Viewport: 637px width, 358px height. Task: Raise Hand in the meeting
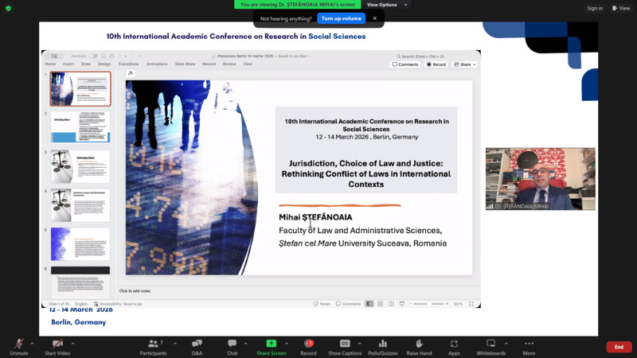click(x=419, y=347)
